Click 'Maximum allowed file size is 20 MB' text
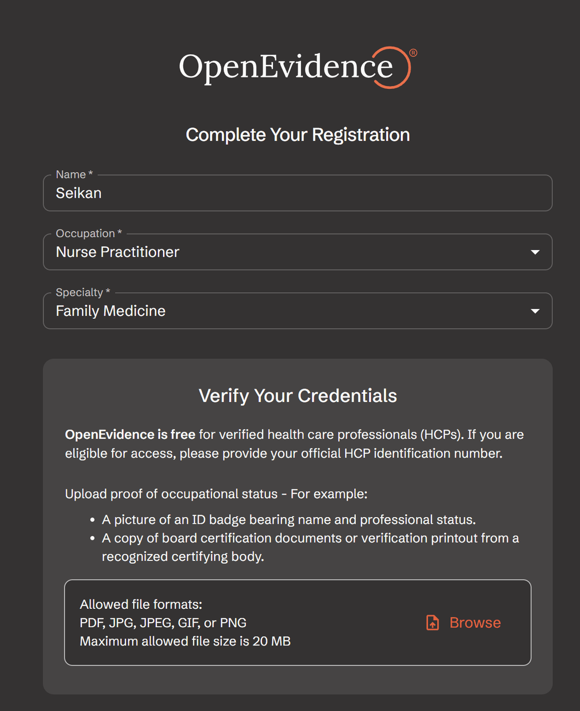 (185, 641)
